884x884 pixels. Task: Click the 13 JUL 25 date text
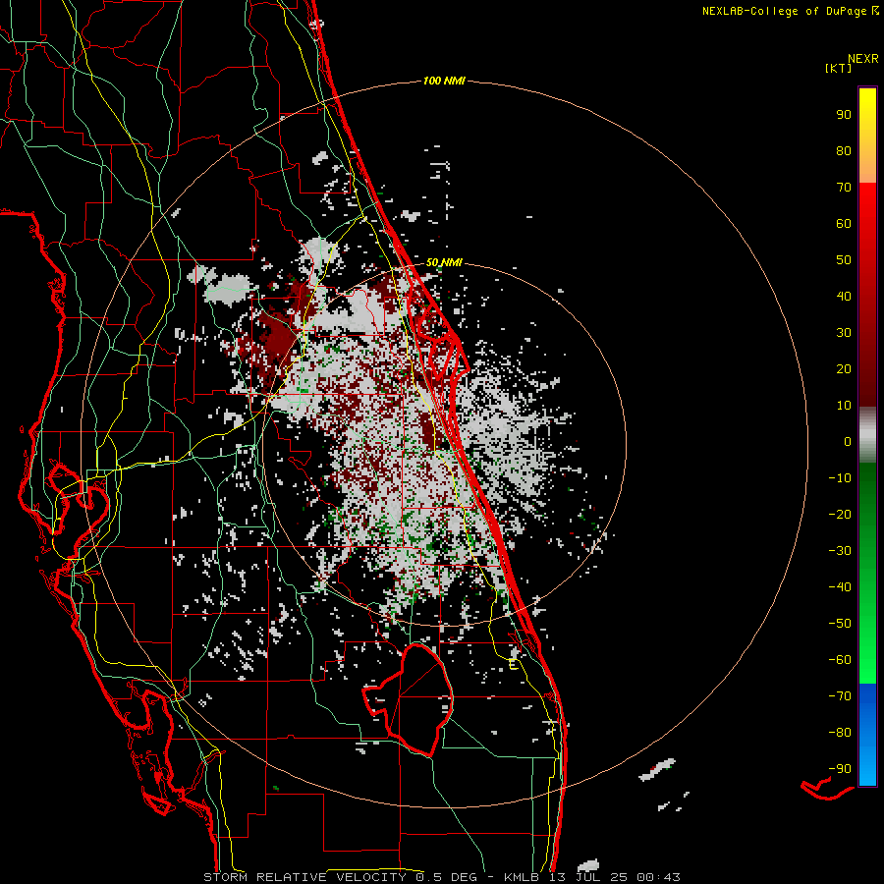pyautogui.click(x=587, y=877)
